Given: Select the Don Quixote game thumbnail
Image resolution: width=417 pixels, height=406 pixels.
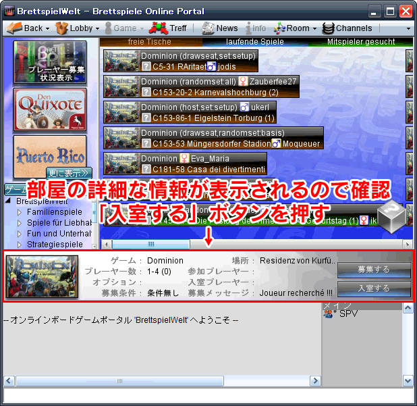Looking at the screenshot, I should click(x=50, y=109).
